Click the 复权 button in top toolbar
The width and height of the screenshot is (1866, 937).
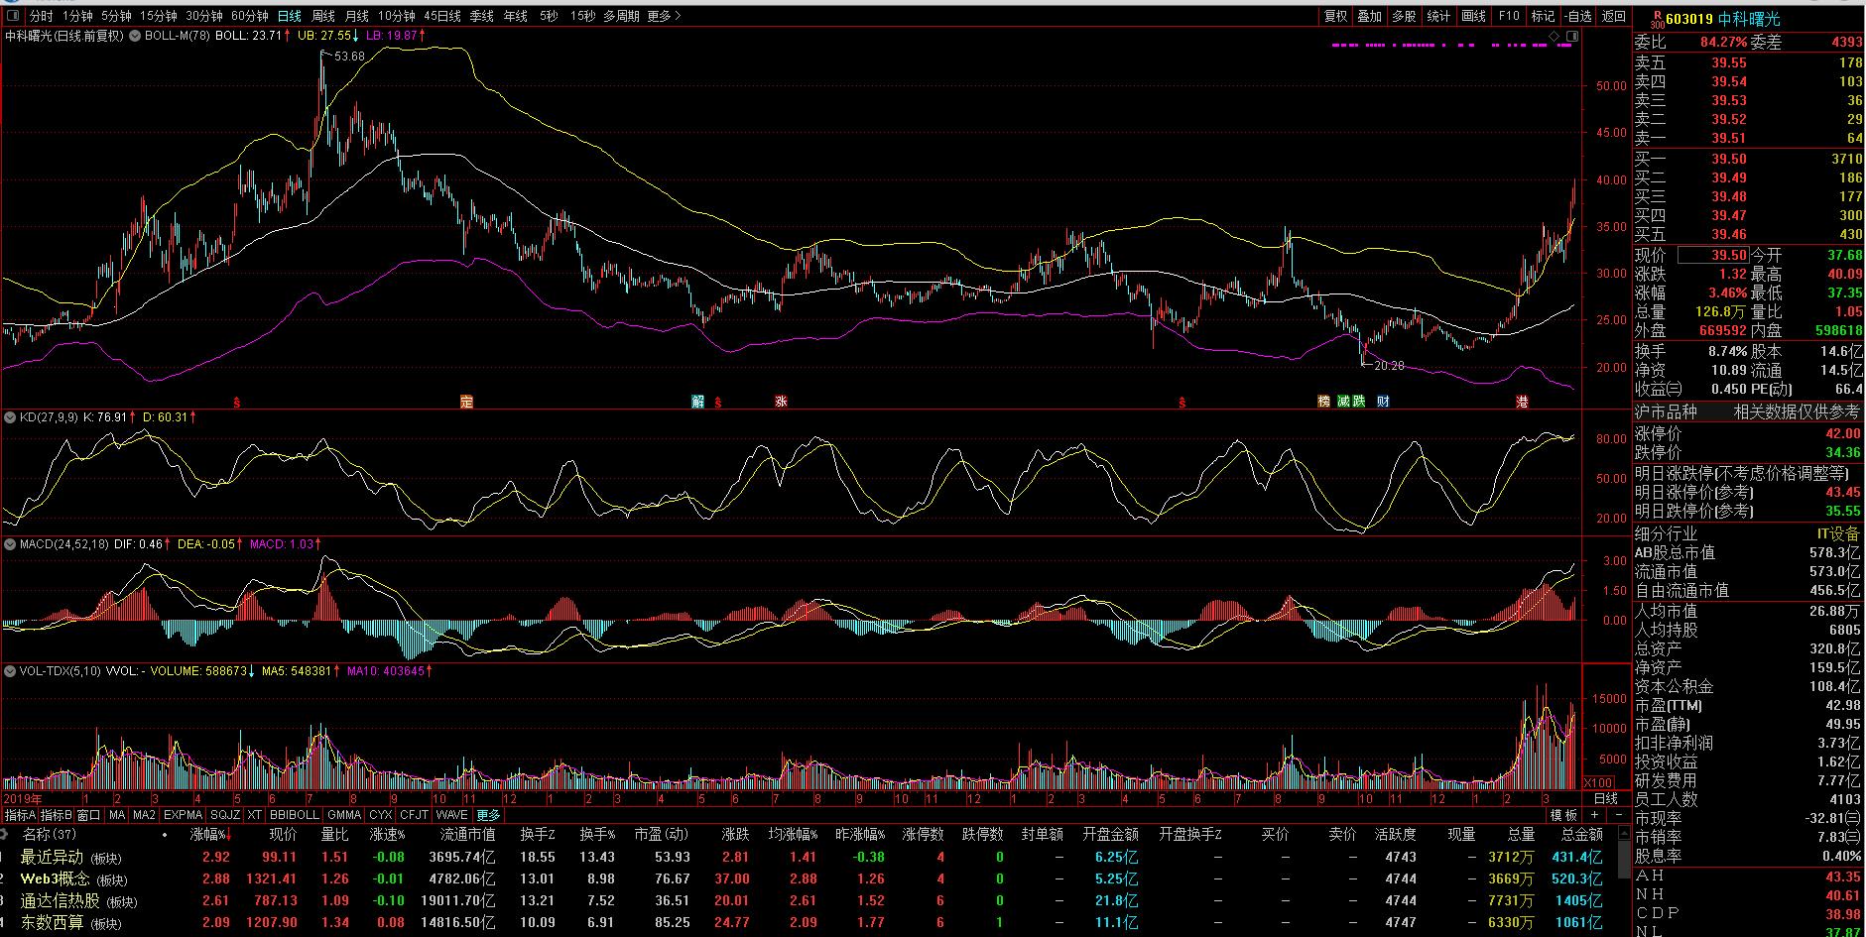pos(1335,16)
